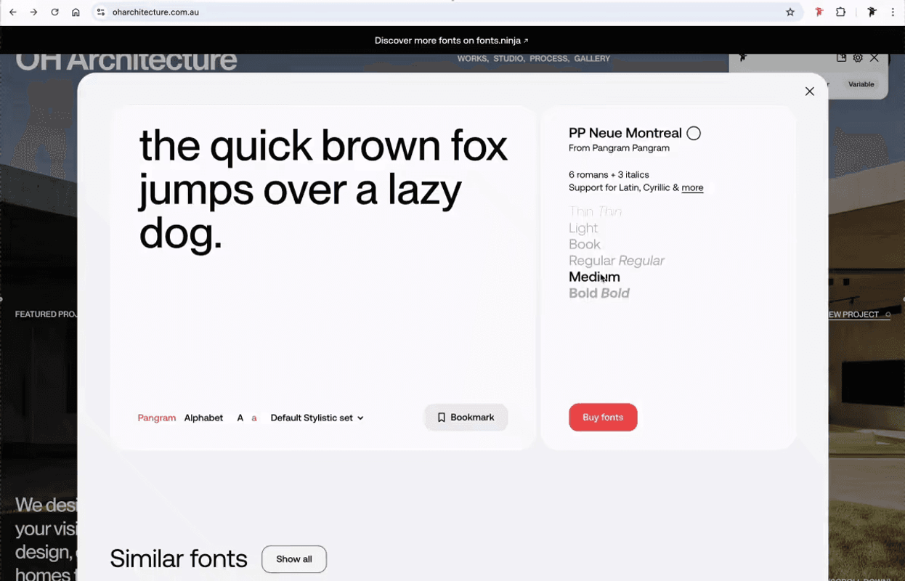The image size is (905, 581).
Task: Open the red Fonts Ninja extension icon
Action: [x=819, y=12]
